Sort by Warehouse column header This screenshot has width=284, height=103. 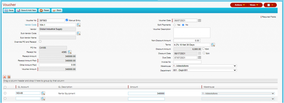click(x=209, y=87)
